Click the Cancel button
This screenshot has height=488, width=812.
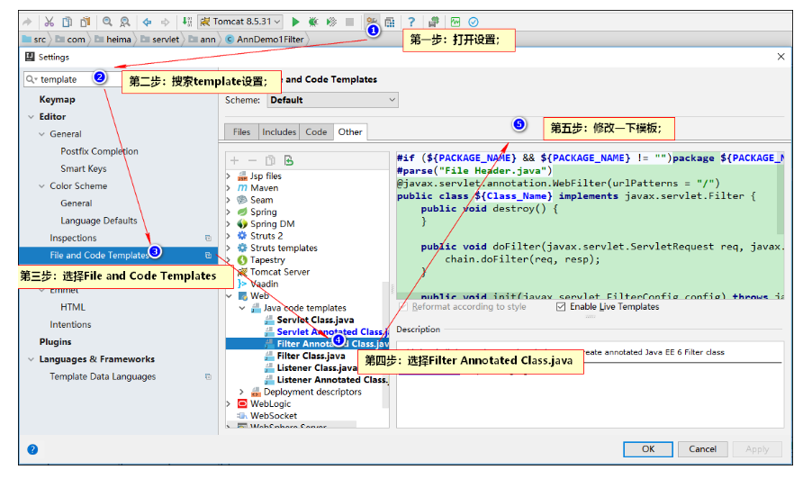tap(703, 449)
